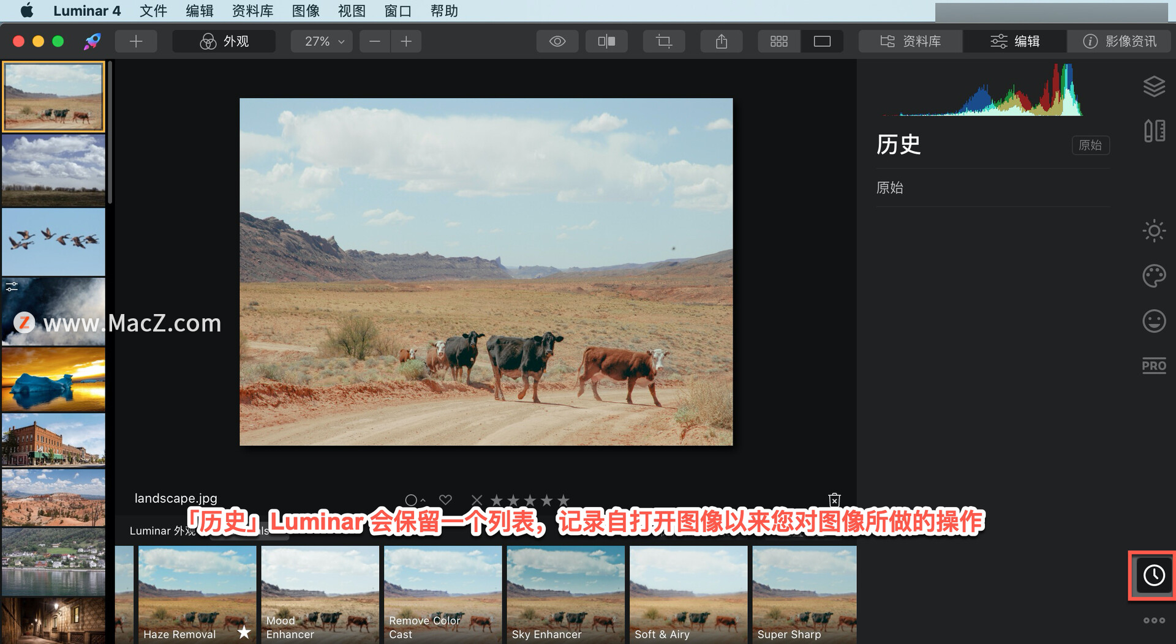
Task: Open the 资料库 library menu in menu bar
Action: (253, 10)
